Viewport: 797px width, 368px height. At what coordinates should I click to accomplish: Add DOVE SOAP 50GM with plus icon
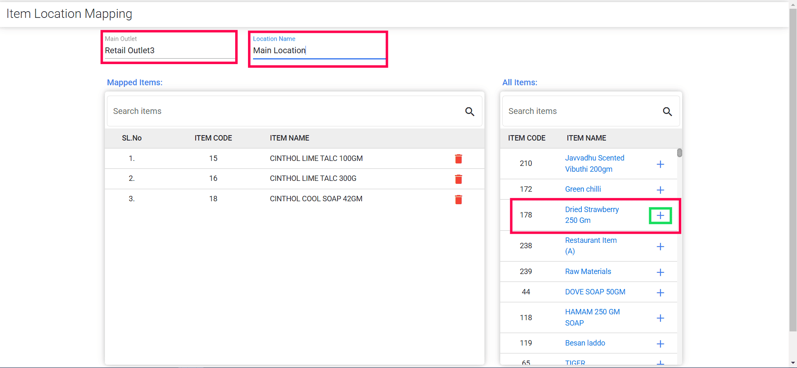(660, 293)
